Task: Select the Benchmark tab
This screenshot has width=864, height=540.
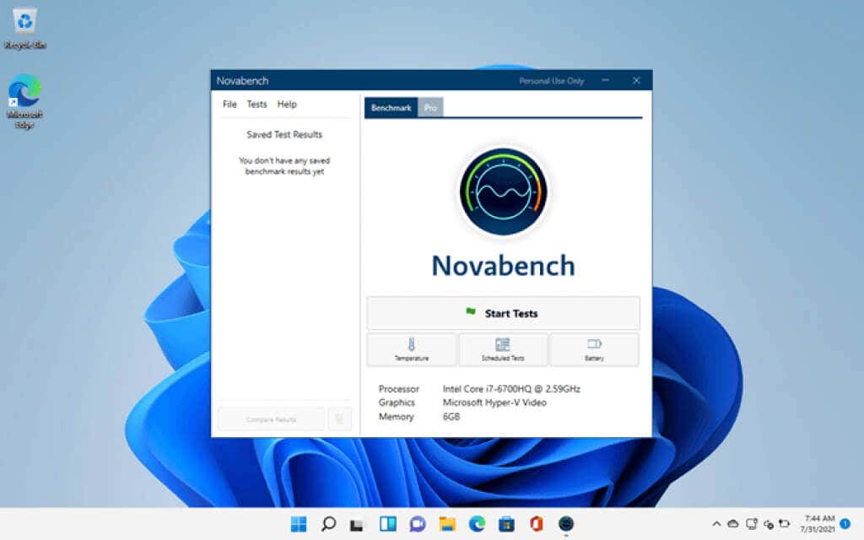Action: tap(391, 107)
